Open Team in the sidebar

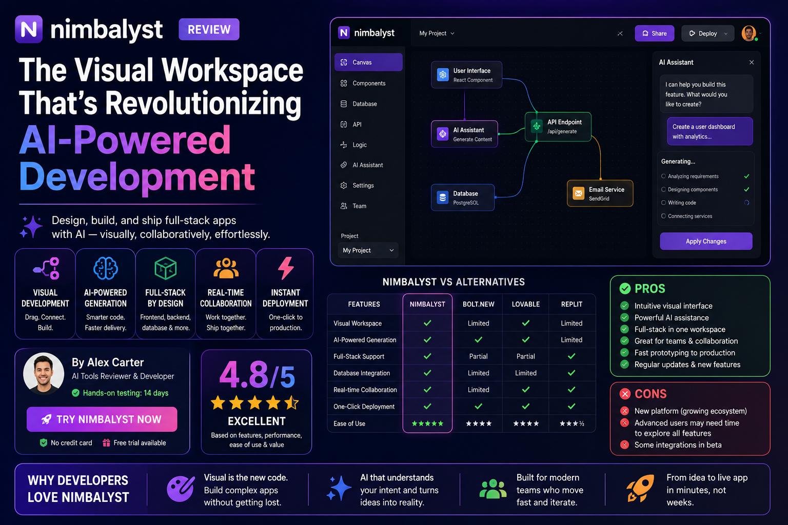tap(368, 206)
